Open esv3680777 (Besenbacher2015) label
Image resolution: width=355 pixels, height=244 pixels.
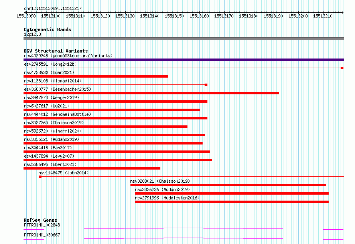tap(57, 89)
